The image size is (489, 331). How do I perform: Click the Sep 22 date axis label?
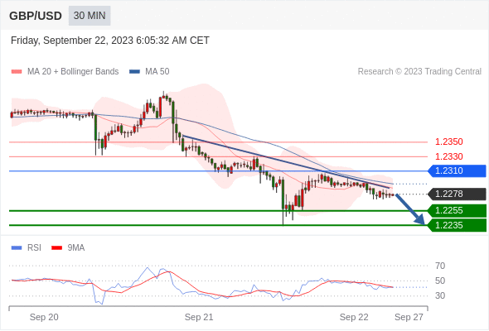point(354,317)
